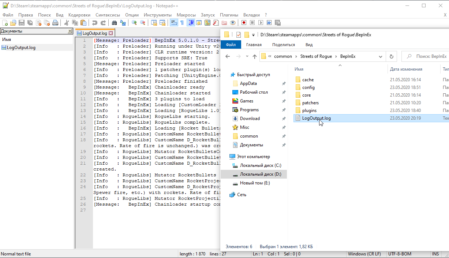Open the Файл menu in Notepad++
The width and height of the screenshot is (449, 258).
pyautogui.click(x=8, y=15)
